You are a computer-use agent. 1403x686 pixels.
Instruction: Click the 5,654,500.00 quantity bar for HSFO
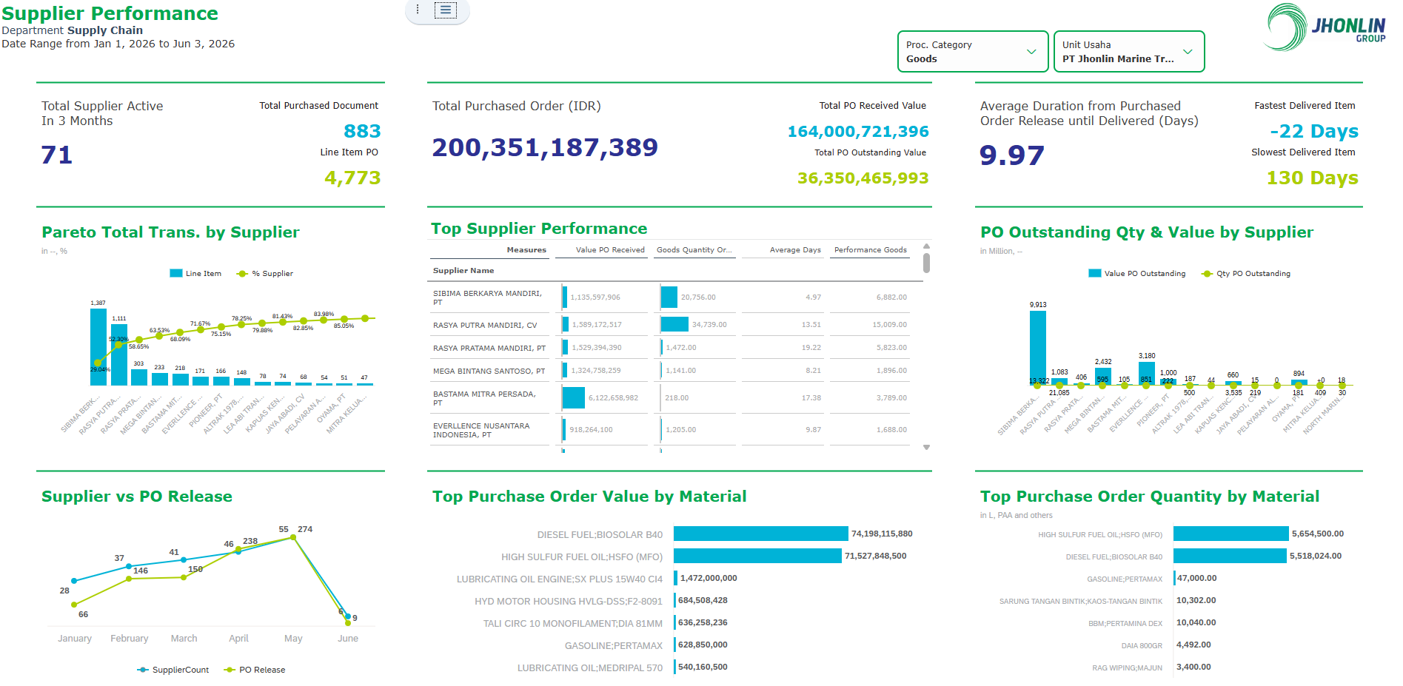1230,534
